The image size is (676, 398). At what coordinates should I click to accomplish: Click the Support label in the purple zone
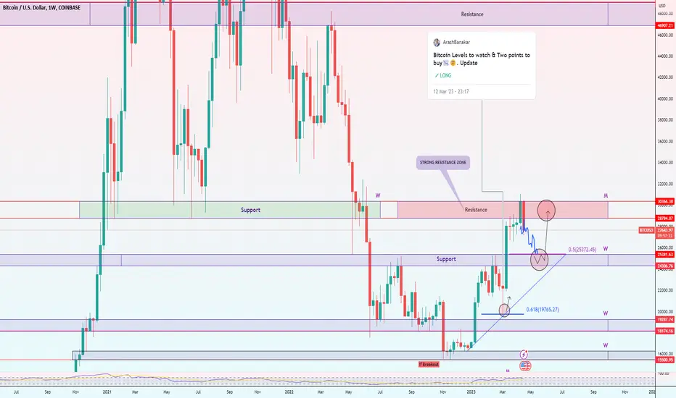click(446, 259)
